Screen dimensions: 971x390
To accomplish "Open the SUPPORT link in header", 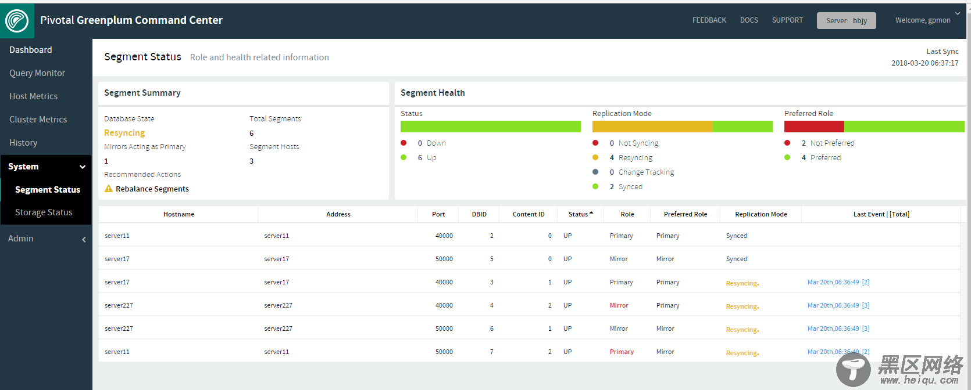I will [x=787, y=20].
